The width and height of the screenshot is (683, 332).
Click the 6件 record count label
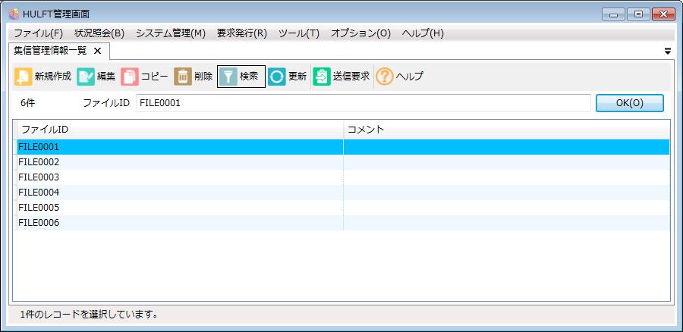[27, 104]
